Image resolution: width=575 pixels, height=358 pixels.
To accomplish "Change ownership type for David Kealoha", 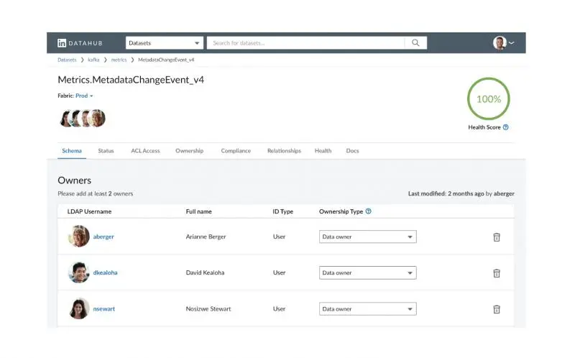I will click(367, 273).
